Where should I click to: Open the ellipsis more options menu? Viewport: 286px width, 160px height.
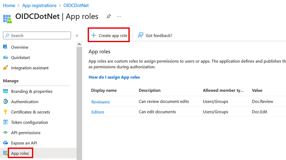click(x=119, y=16)
